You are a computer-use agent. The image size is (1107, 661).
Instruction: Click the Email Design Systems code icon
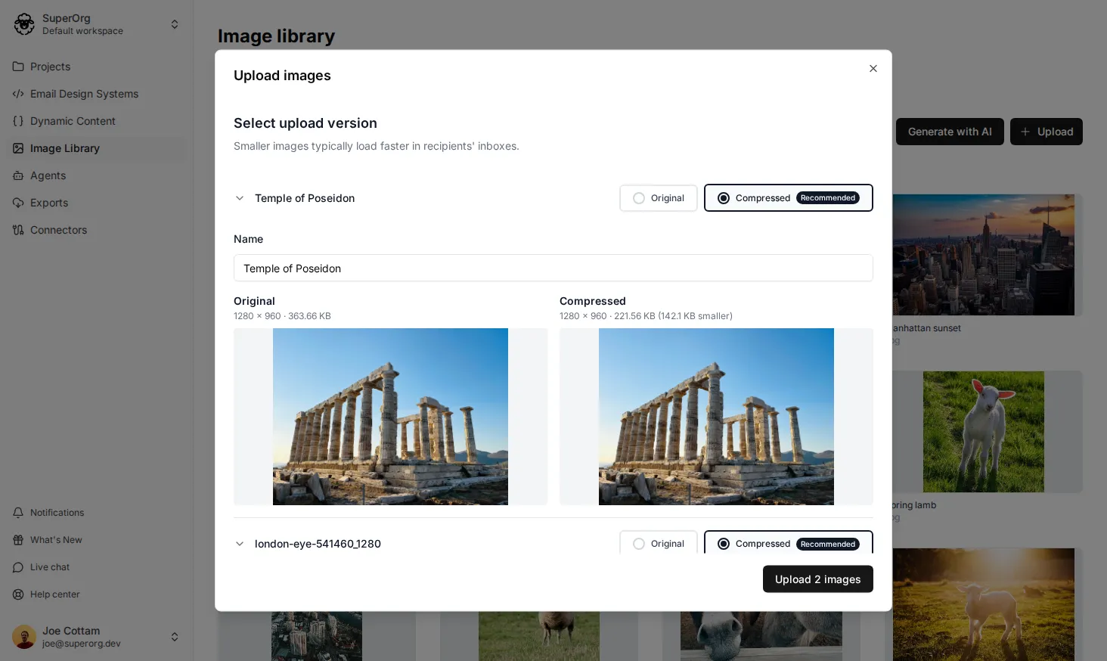click(x=18, y=94)
